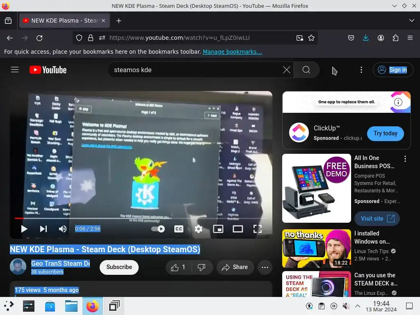The width and height of the screenshot is (420, 315).
Task: Open the clock showing 19:44
Action: (x=381, y=306)
